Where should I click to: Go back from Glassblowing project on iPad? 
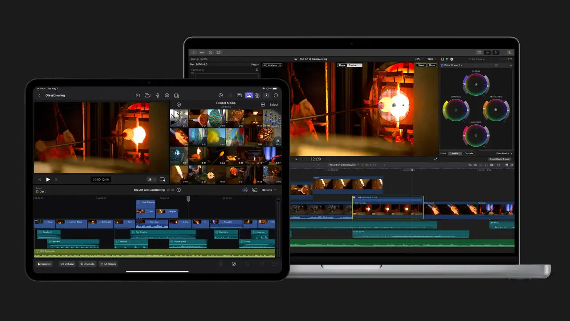(39, 95)
